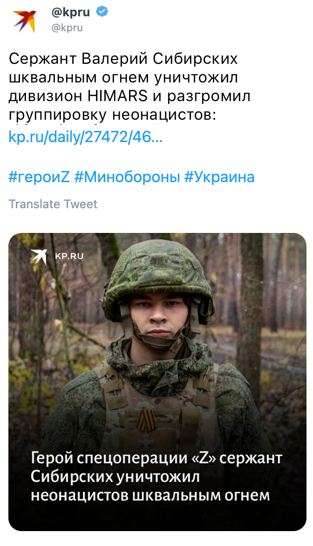Viewport: 313px width, 546px height.
Task: Click the headline caption on the image
Action: click(156, 477)
